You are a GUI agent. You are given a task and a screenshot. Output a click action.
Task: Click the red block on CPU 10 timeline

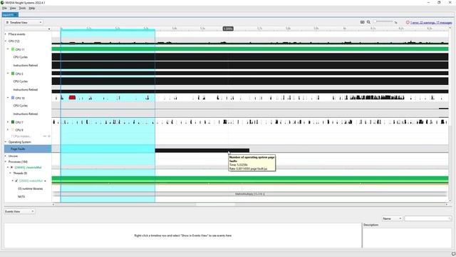pyautogui.click(x=72, y=97)
